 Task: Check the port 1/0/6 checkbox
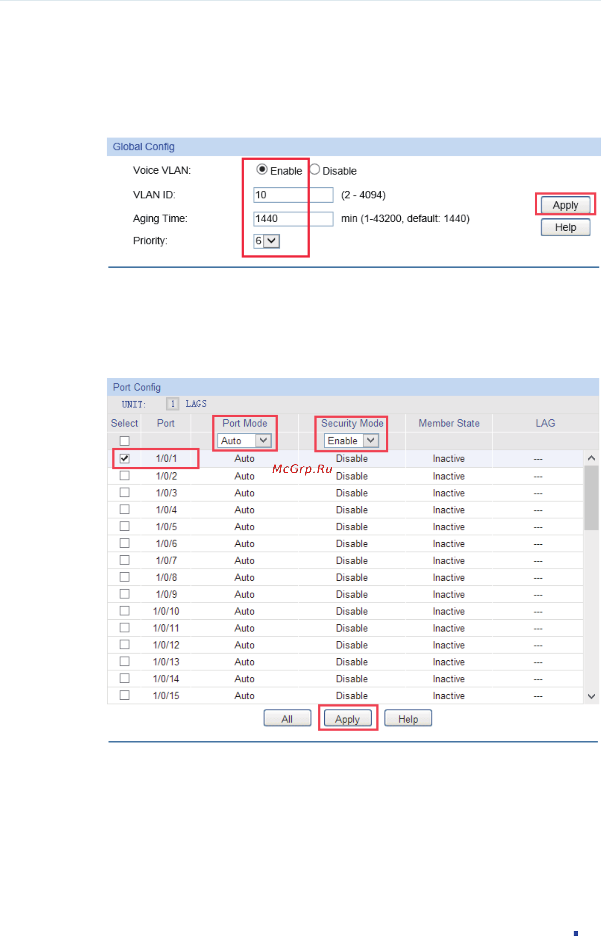125,543
